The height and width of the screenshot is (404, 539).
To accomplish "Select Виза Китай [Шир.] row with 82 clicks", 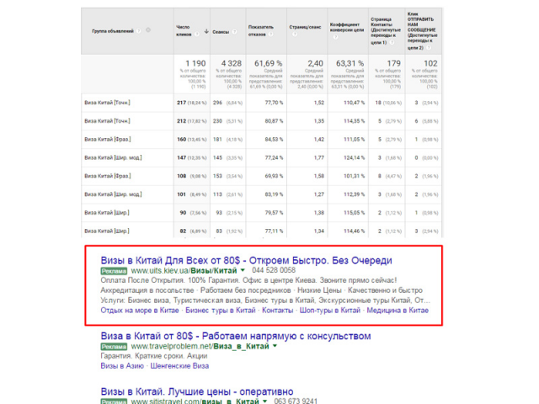I will click(x=261, y=231).
